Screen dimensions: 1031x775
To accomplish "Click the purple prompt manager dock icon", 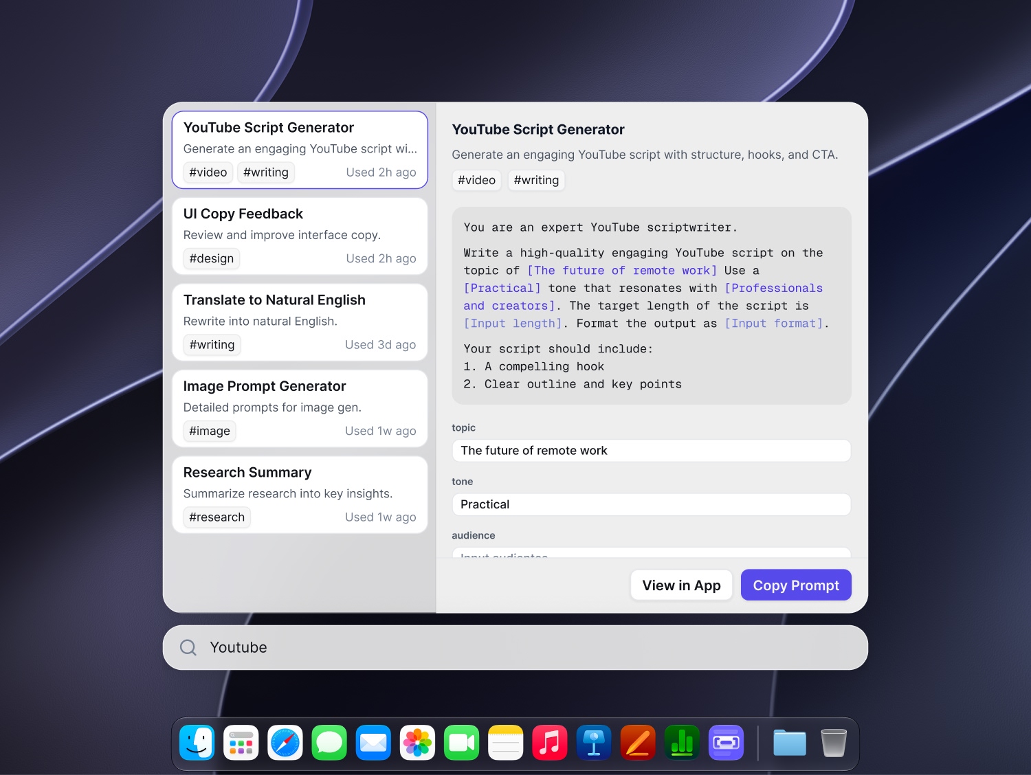I will (x=726, y=743).
